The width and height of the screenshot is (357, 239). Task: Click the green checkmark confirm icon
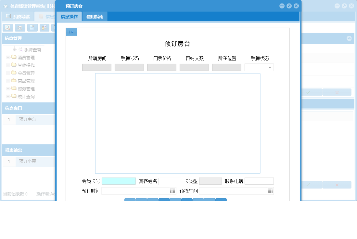(308, 92)
